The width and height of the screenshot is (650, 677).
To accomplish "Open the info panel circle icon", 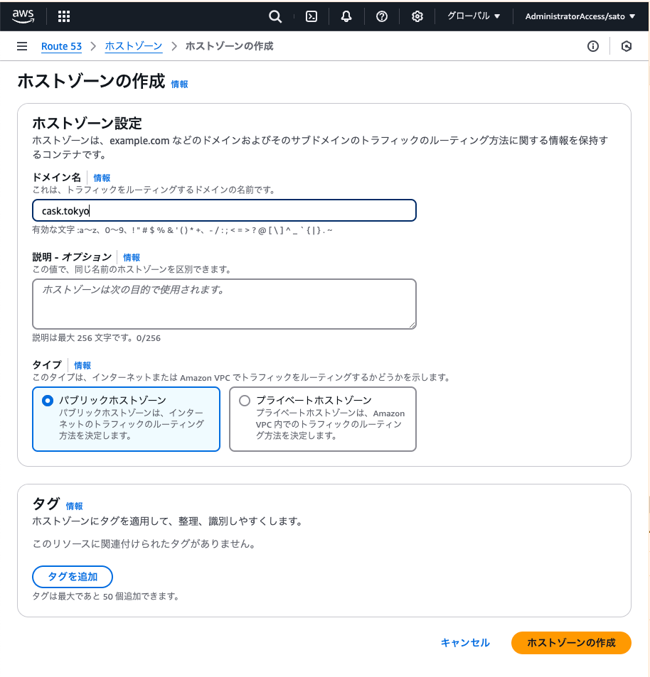I will click(x=593, y=46).
